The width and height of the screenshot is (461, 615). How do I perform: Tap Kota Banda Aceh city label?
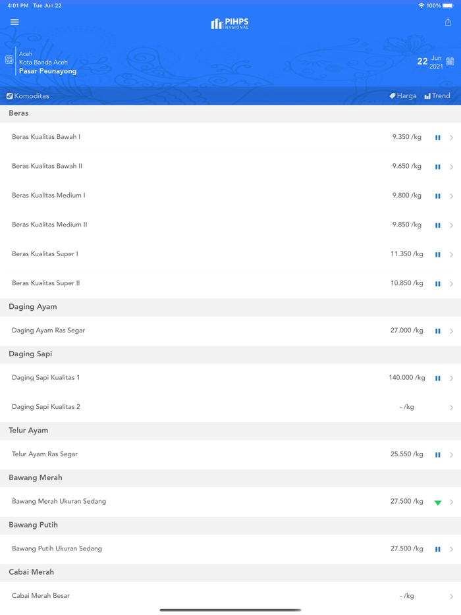[43, 62]
